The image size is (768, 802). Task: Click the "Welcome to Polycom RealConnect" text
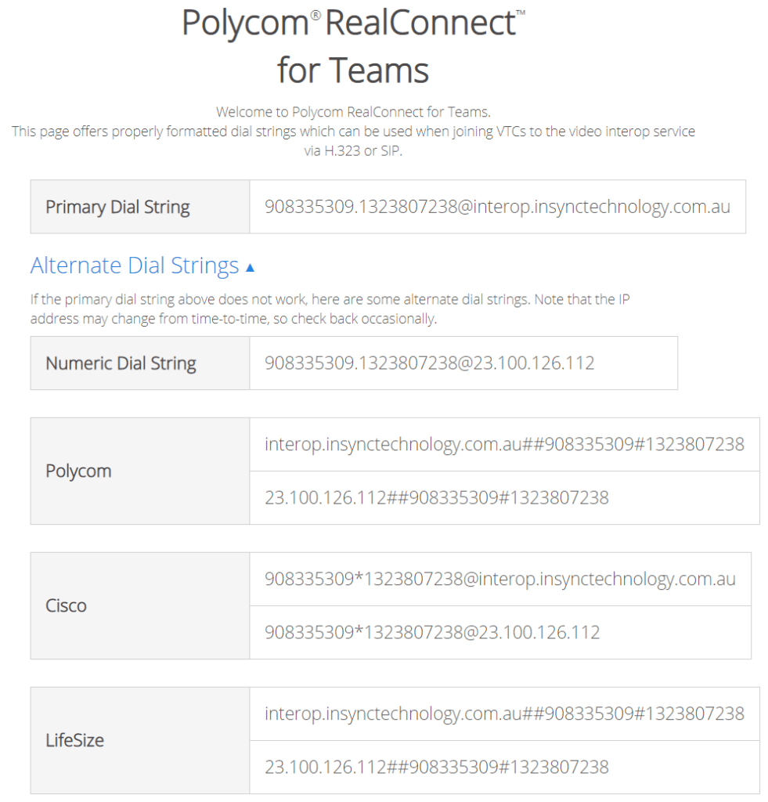point(353,112)
